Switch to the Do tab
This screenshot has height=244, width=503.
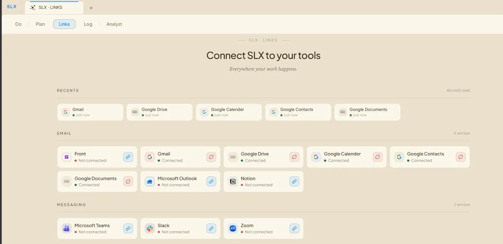[18, 24]
